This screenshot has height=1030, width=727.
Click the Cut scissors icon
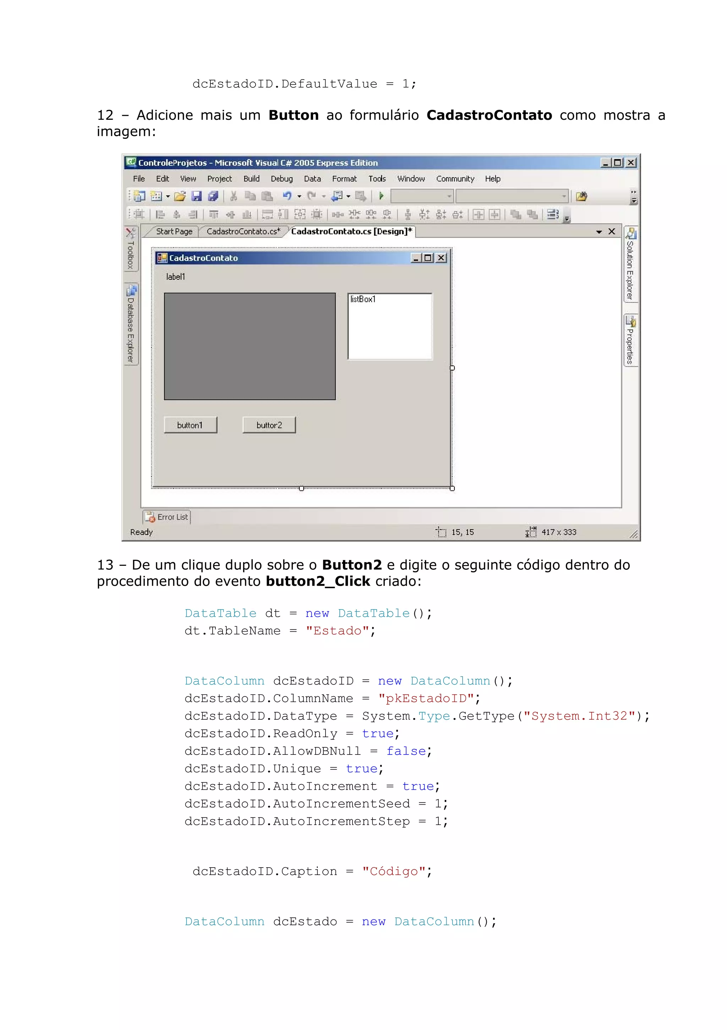pyautogui.click(x=233, y=196)
